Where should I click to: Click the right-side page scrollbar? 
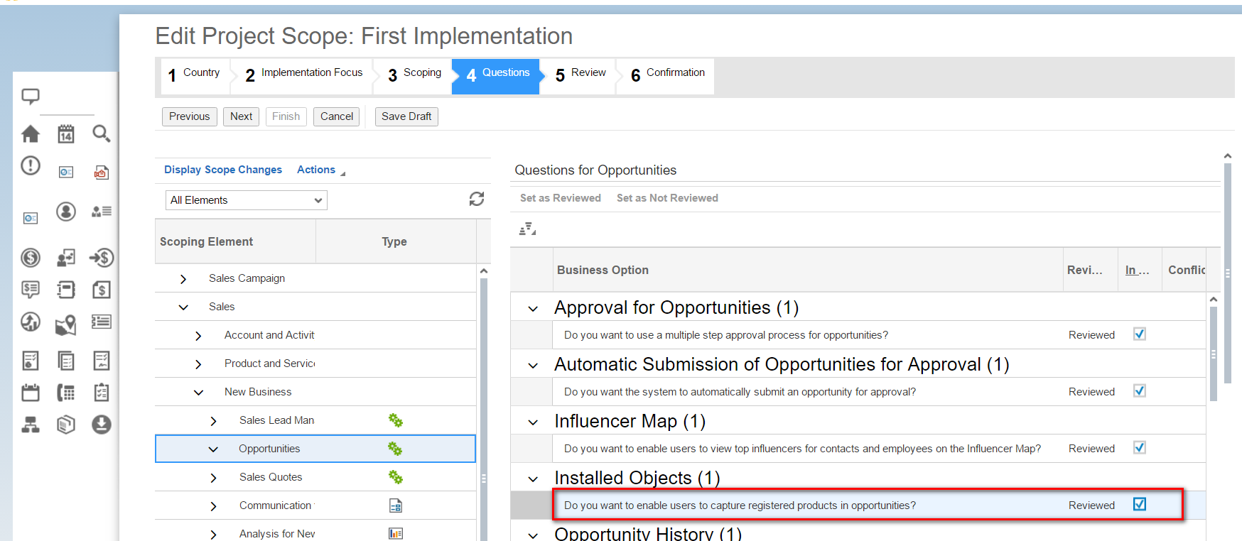coord(1227,273)
